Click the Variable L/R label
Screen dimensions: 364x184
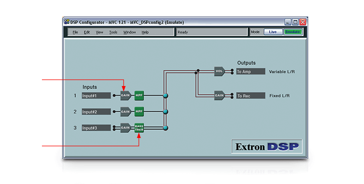click(282, 72)
